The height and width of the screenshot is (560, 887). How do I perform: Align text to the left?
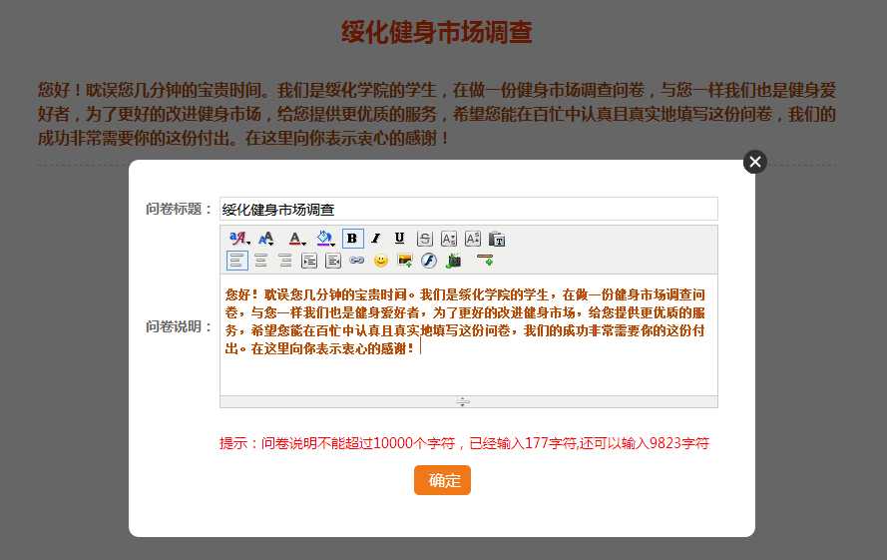click(237, 261)
